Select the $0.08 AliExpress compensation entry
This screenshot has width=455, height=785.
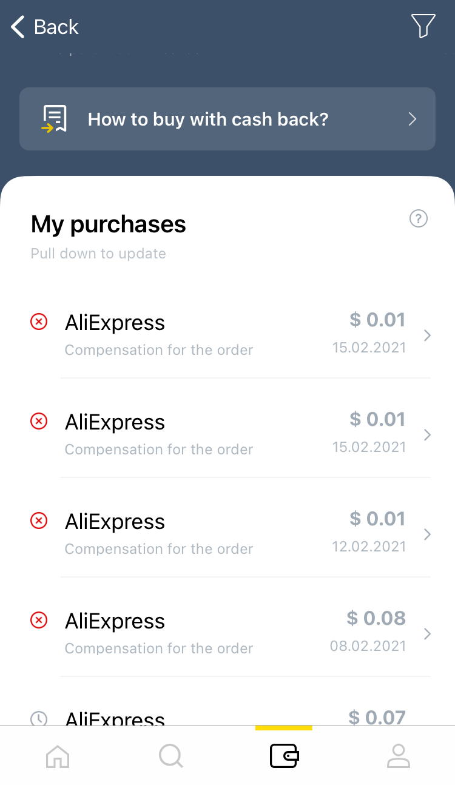[x=231, y=633]
